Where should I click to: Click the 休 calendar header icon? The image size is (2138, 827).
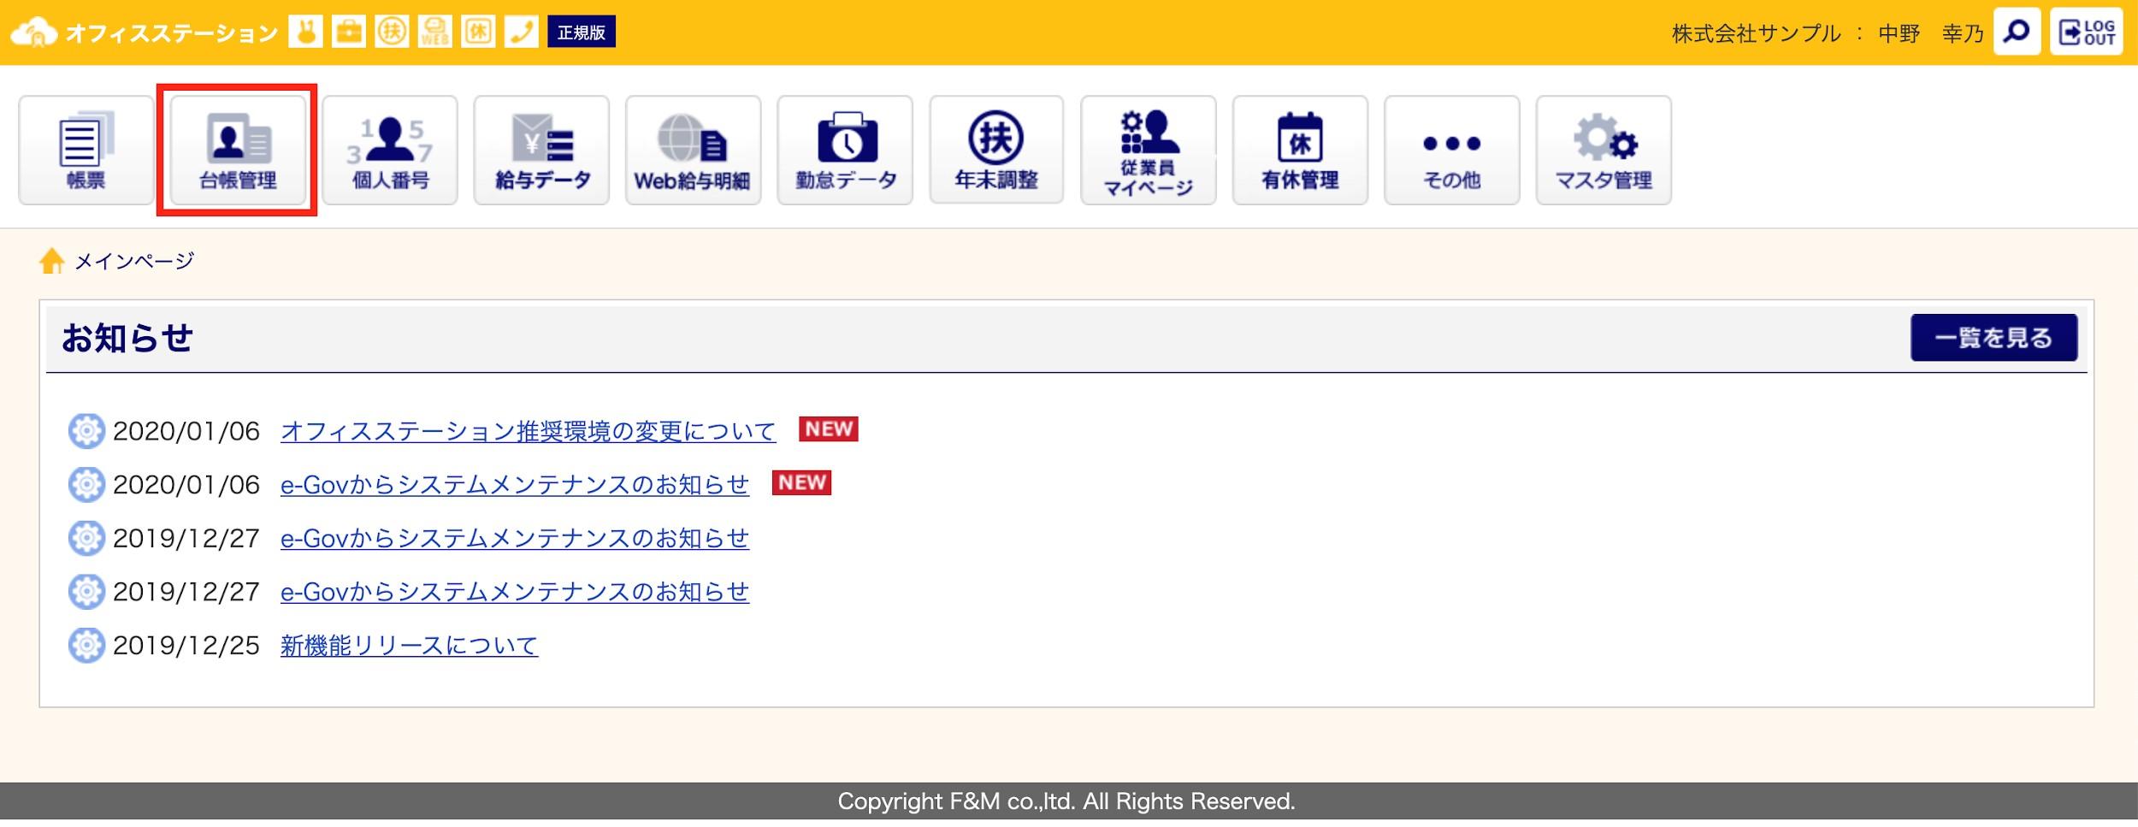(x=478, y=32)
